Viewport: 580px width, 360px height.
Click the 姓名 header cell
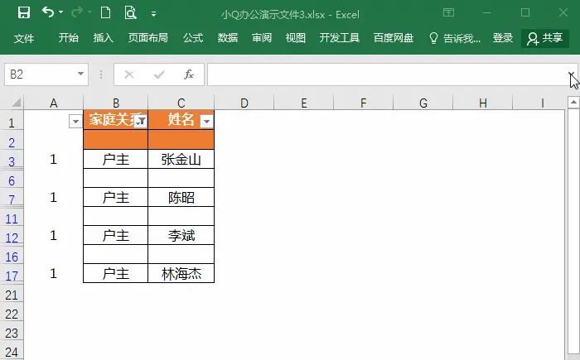(x=181, y=119)
